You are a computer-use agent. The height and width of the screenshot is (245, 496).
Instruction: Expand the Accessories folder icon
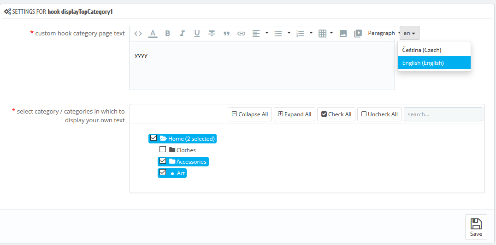coord(172,161)
